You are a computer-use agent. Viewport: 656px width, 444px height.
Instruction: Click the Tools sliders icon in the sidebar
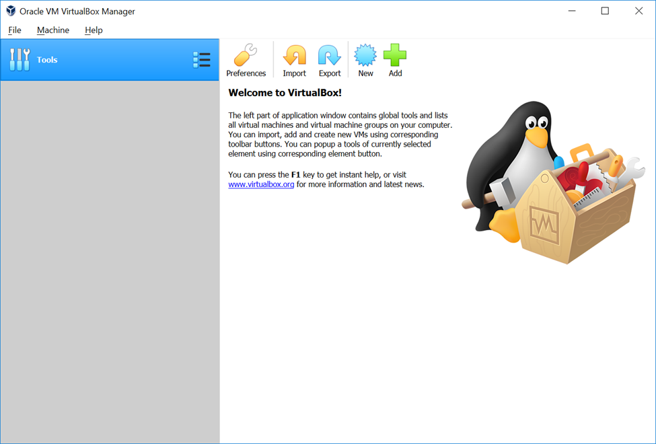[x=20, y=59]
